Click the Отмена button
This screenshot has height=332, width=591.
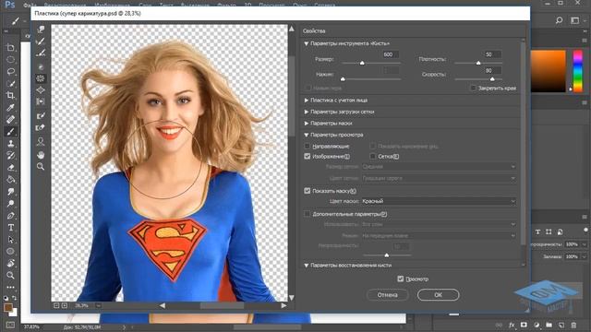pos(388,295)
